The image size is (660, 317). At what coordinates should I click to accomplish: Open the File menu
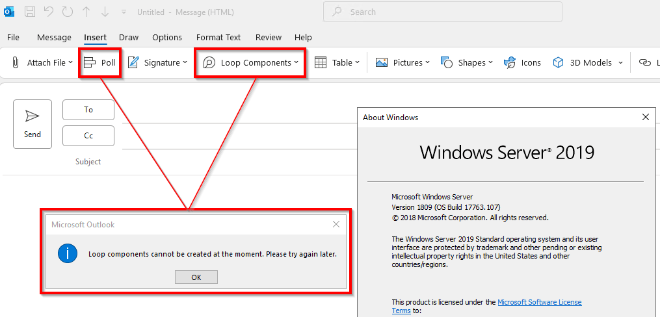click(14, 38)
